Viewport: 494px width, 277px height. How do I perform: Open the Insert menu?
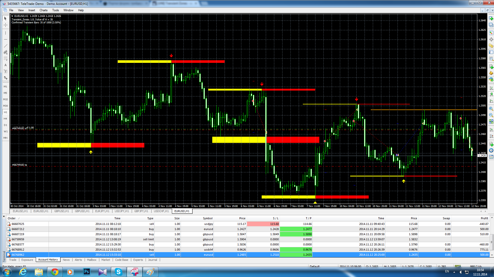(x=32, y=10)
